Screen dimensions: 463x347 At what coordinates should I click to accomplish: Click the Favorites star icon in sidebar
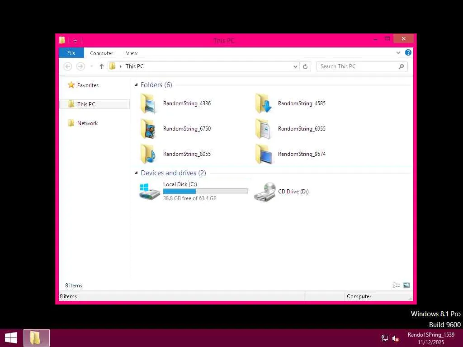[71, 85]
